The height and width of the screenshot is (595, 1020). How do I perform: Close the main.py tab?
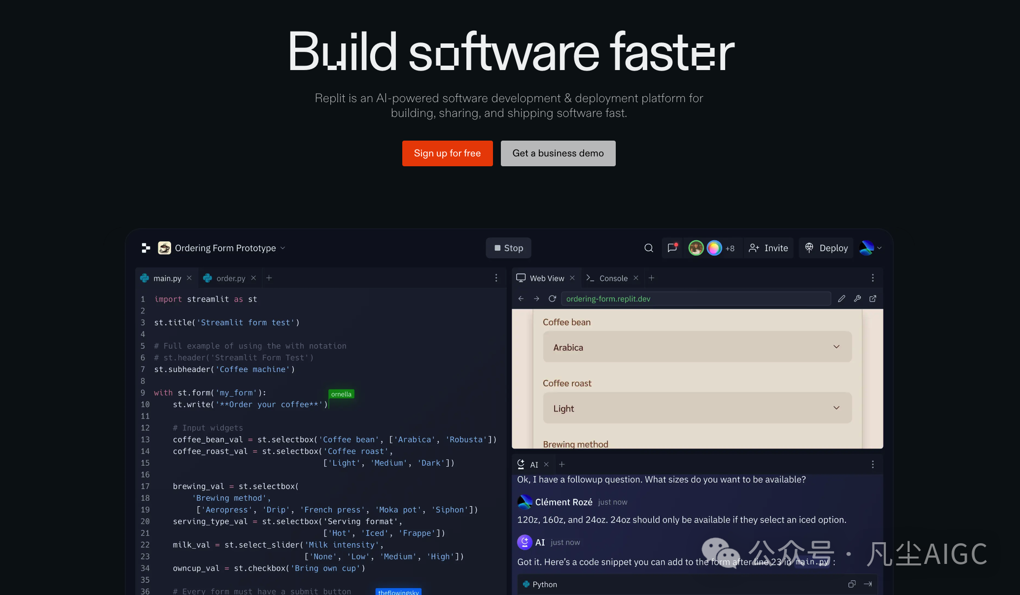point(189,278)
